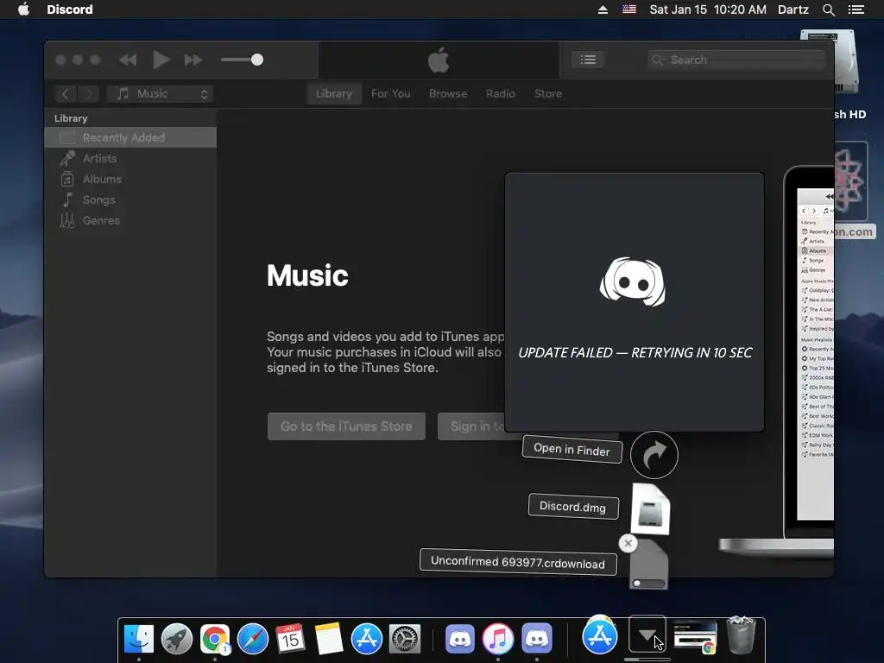This screenshot has width=884, height=663.
Task: Open Finder from the Dock
Action: [139, 639]
